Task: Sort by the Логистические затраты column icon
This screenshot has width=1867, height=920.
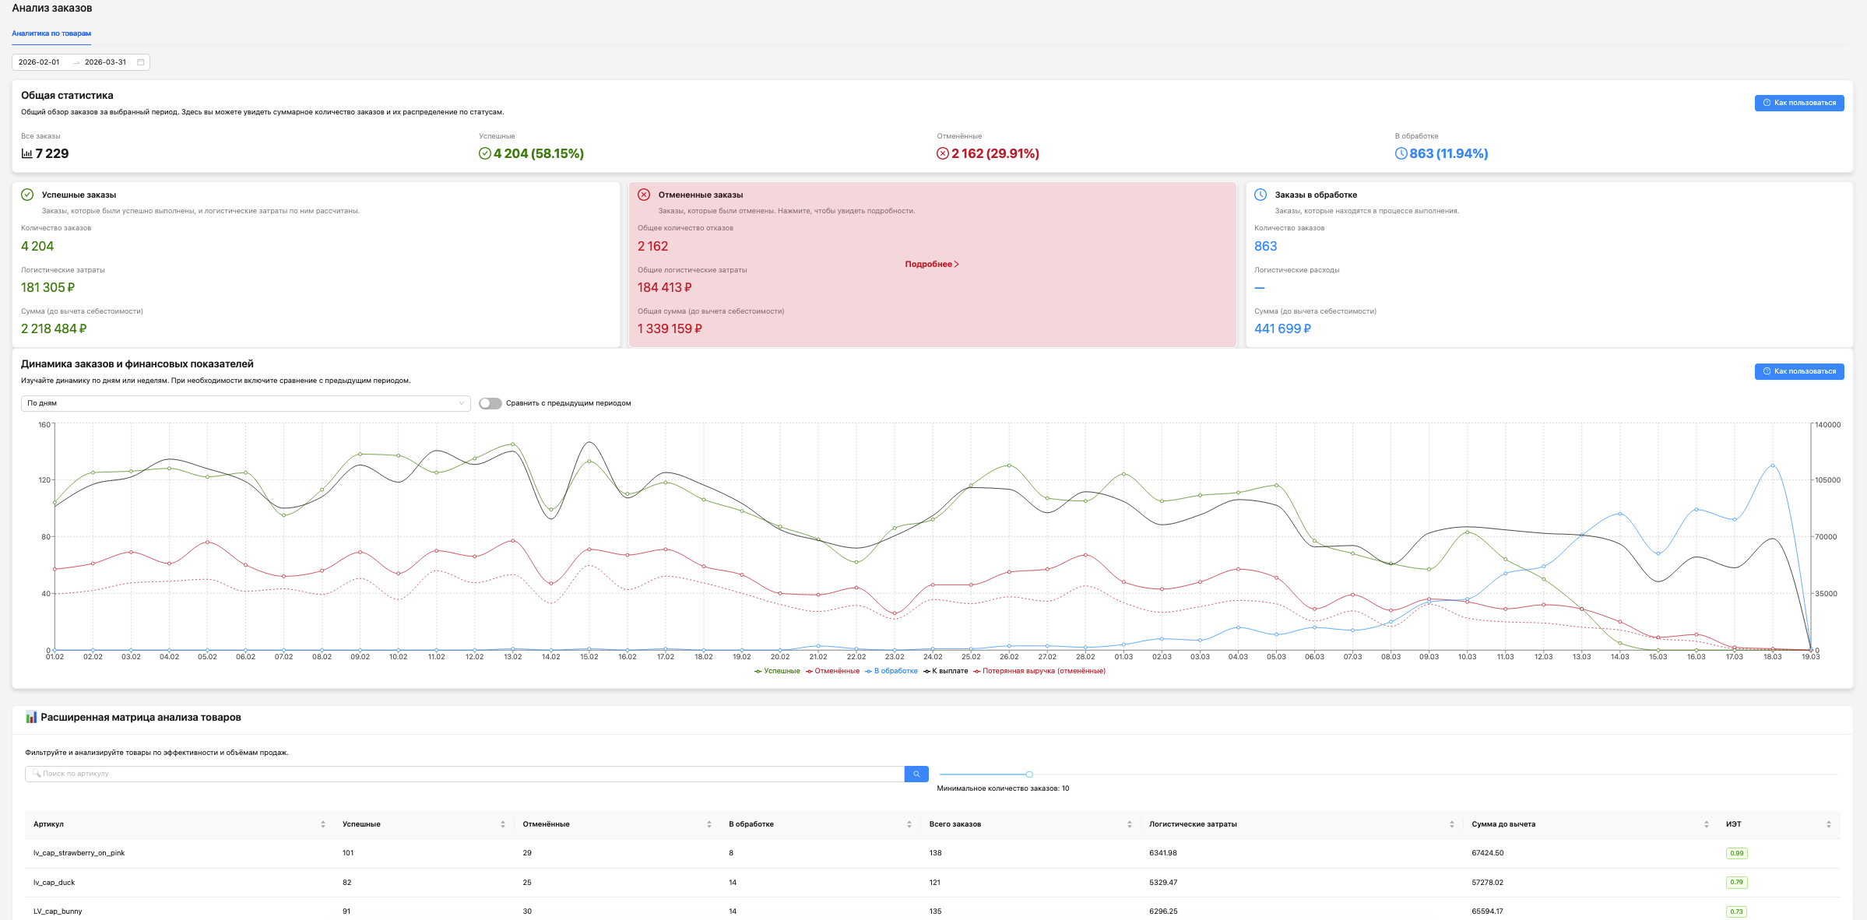Action: click(x=1452, y=824)
